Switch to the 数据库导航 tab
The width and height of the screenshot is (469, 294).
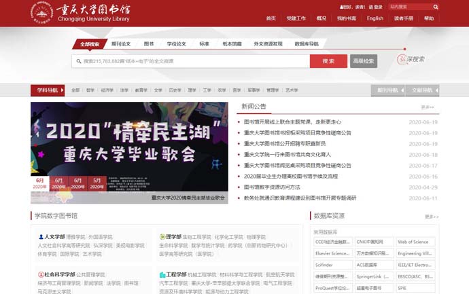(x=307, y=44)
